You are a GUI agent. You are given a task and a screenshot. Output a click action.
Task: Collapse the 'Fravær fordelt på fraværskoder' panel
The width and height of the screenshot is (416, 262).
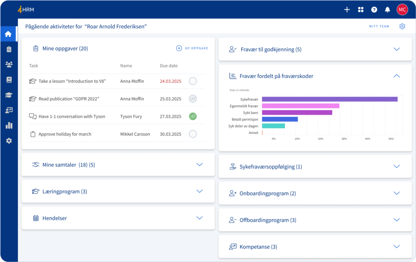396,76
